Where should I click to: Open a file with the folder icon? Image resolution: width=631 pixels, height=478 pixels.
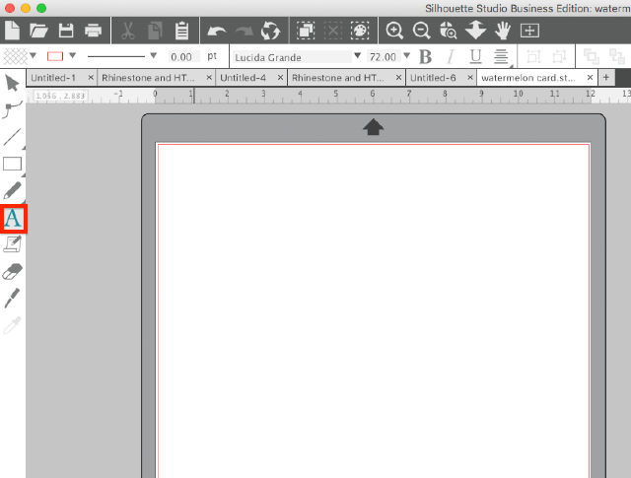point(38,31)
